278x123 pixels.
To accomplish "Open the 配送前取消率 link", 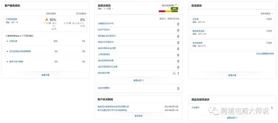I will 198,31.
